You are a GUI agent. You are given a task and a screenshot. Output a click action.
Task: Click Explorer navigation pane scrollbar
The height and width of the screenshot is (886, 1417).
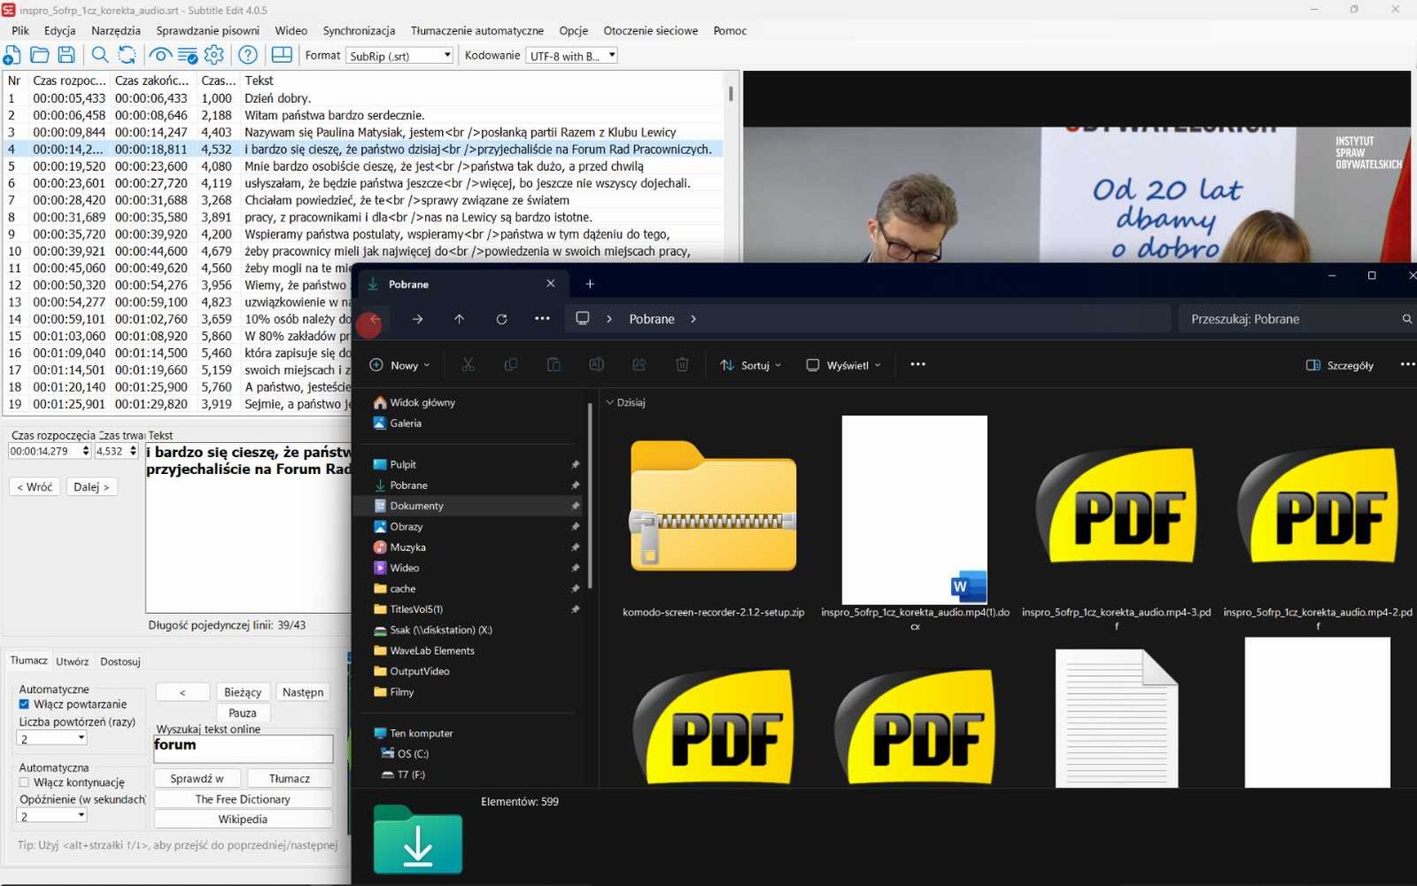590,496
